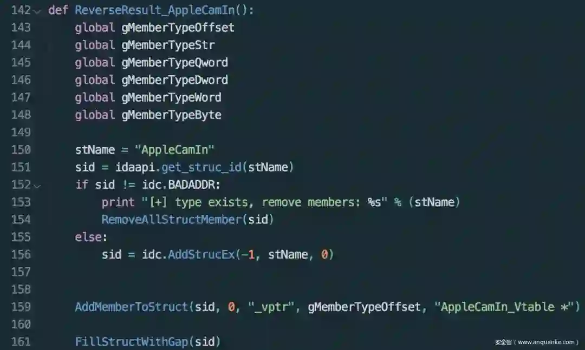Click the gMemberTypeByte variable name
The height and width of the screenshot is (350, 585).
tap(172, 115)
